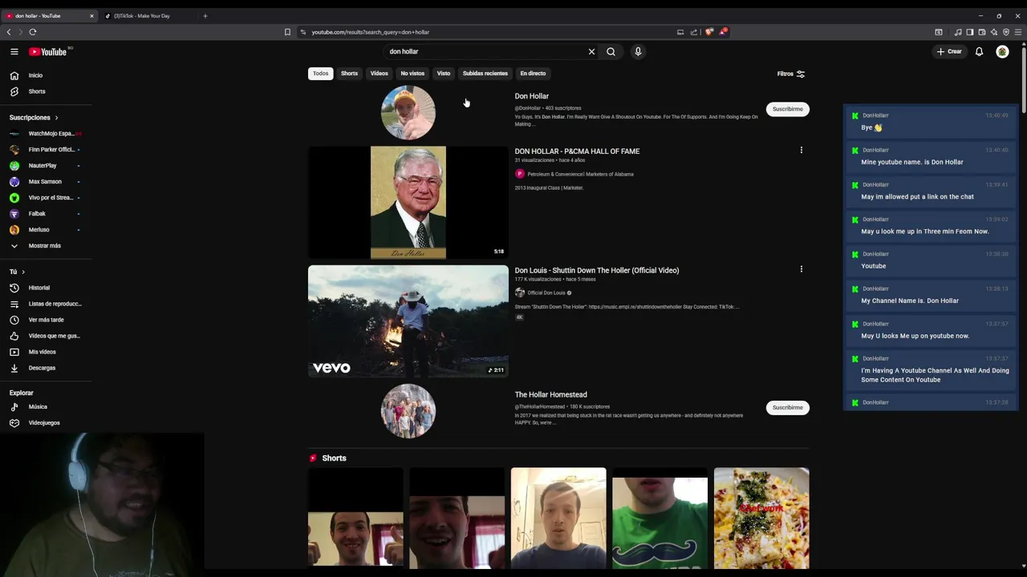Open the Crear menu
The width and height of the screenshot is (1027, 577).
pyautogui.click(x=949, y=51)
